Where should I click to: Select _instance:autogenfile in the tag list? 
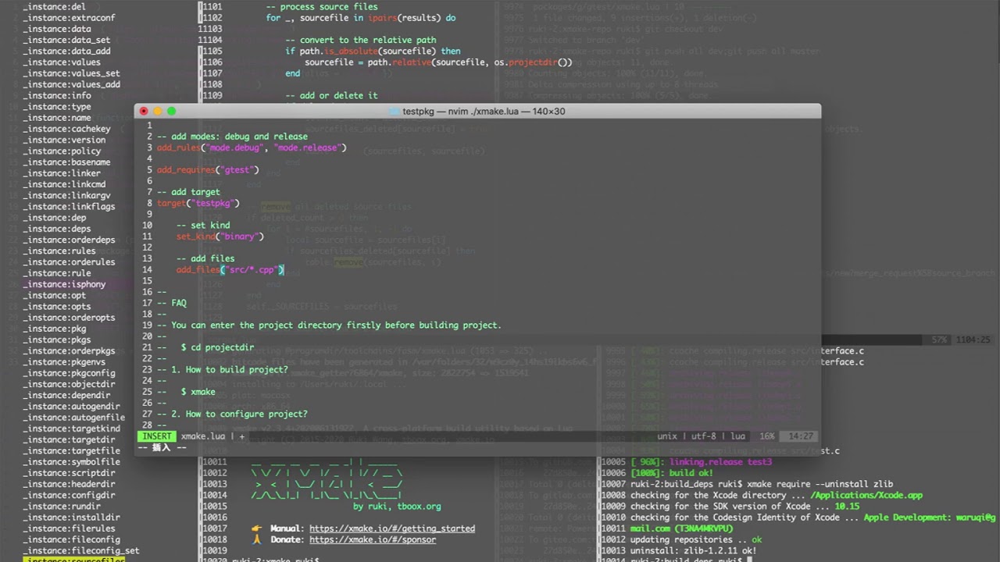73,418
